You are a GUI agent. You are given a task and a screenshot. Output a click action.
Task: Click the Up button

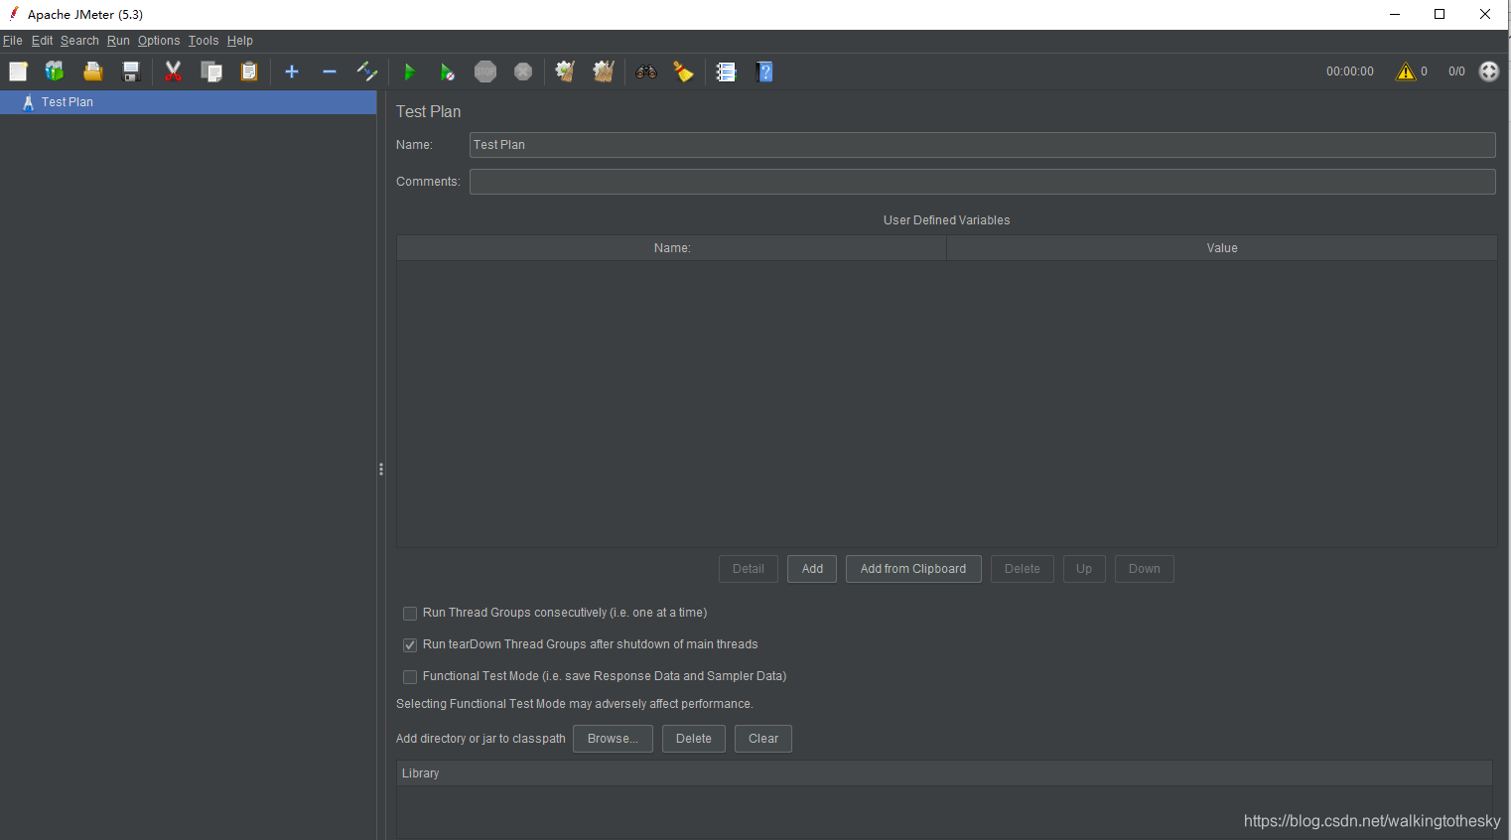[x=1084, y=569]
